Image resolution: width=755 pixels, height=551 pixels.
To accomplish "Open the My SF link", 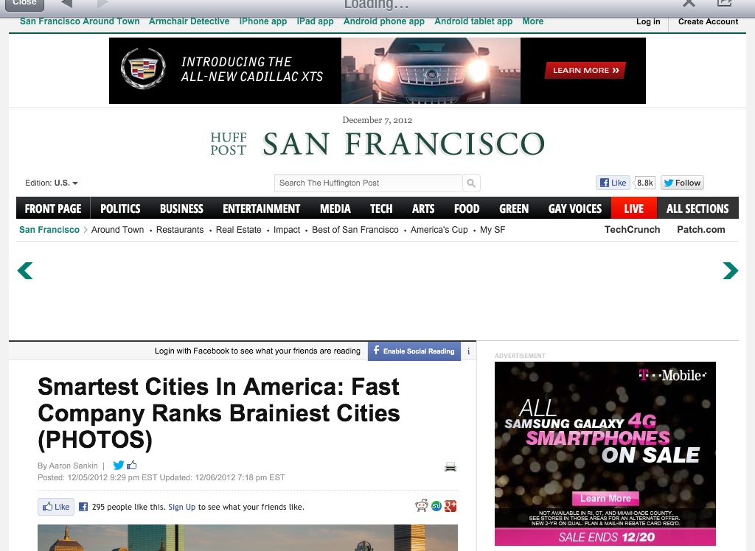I will coord(493,230).
